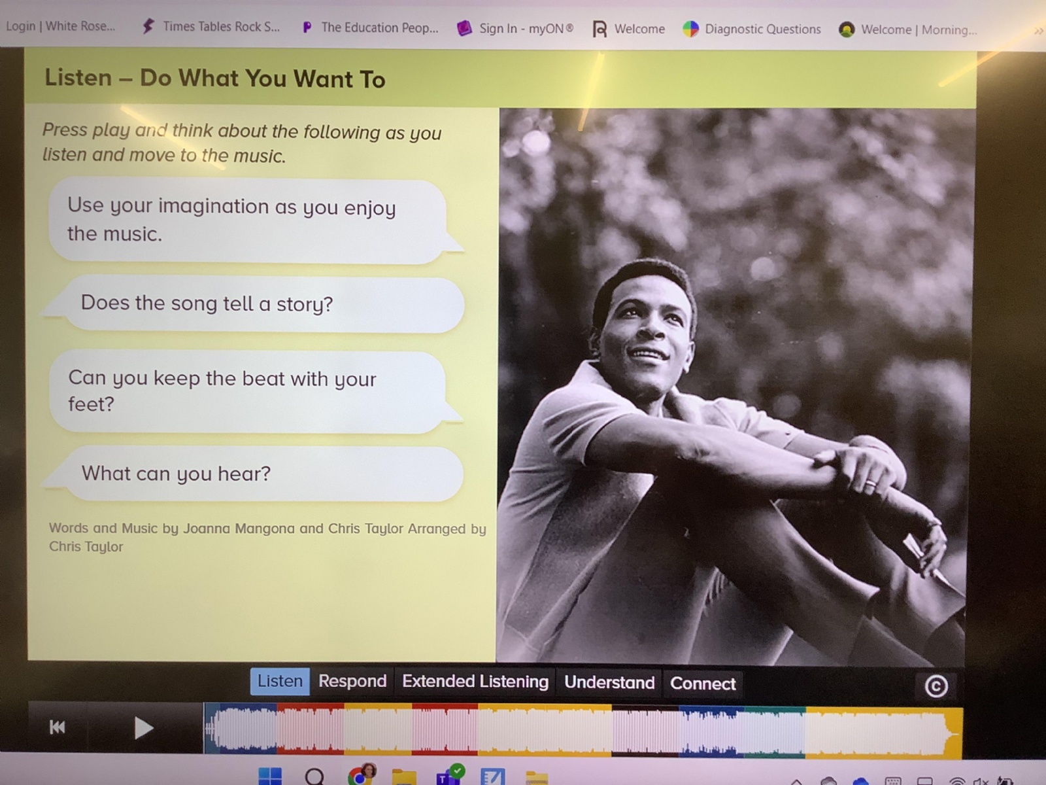Click the 'Does the song tell a story?' bubble
Screen dimensions: 1046x785
(255, 304)
